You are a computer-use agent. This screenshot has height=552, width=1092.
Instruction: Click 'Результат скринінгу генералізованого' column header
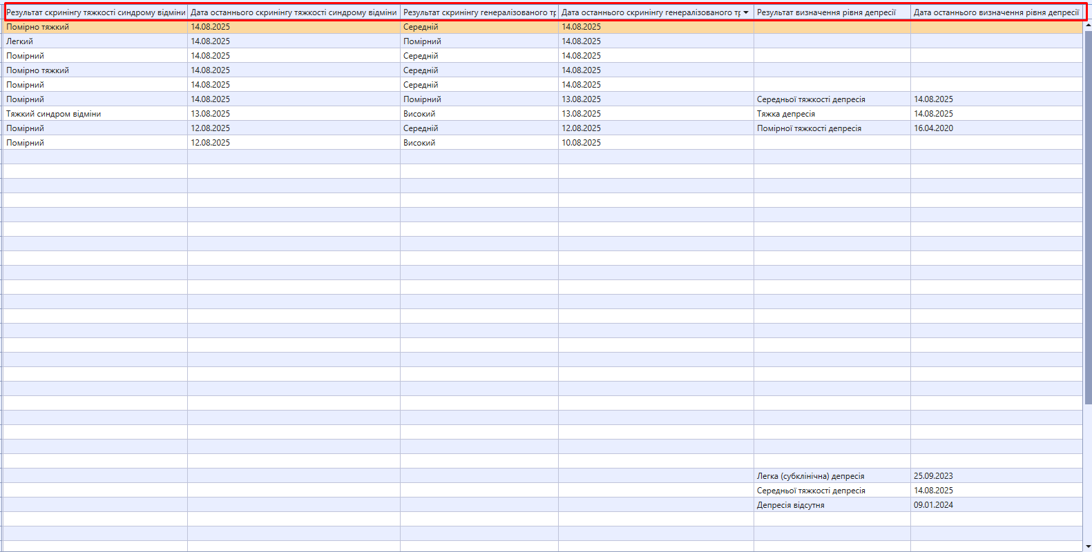(479, 12)
